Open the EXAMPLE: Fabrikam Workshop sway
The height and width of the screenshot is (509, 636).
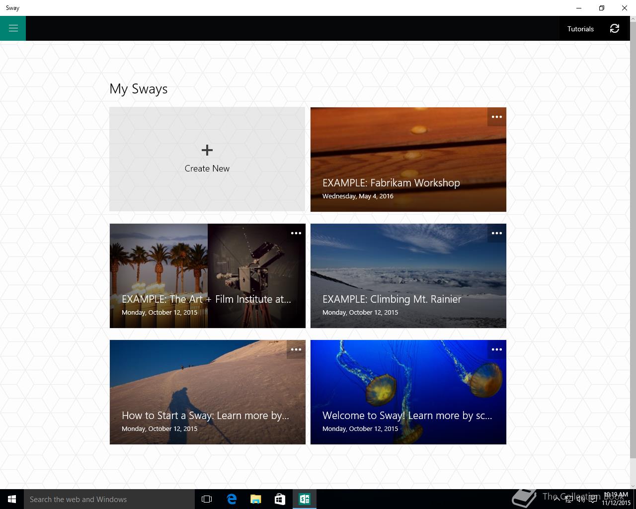pyautogui.click(x=408, y=160)
